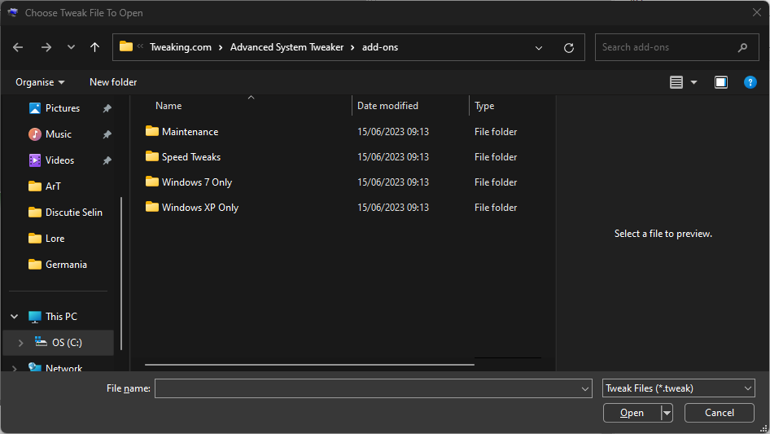Select the Windows XP Only folder
The height and width of the screenshot is (434, 770).
coord(199,208)
